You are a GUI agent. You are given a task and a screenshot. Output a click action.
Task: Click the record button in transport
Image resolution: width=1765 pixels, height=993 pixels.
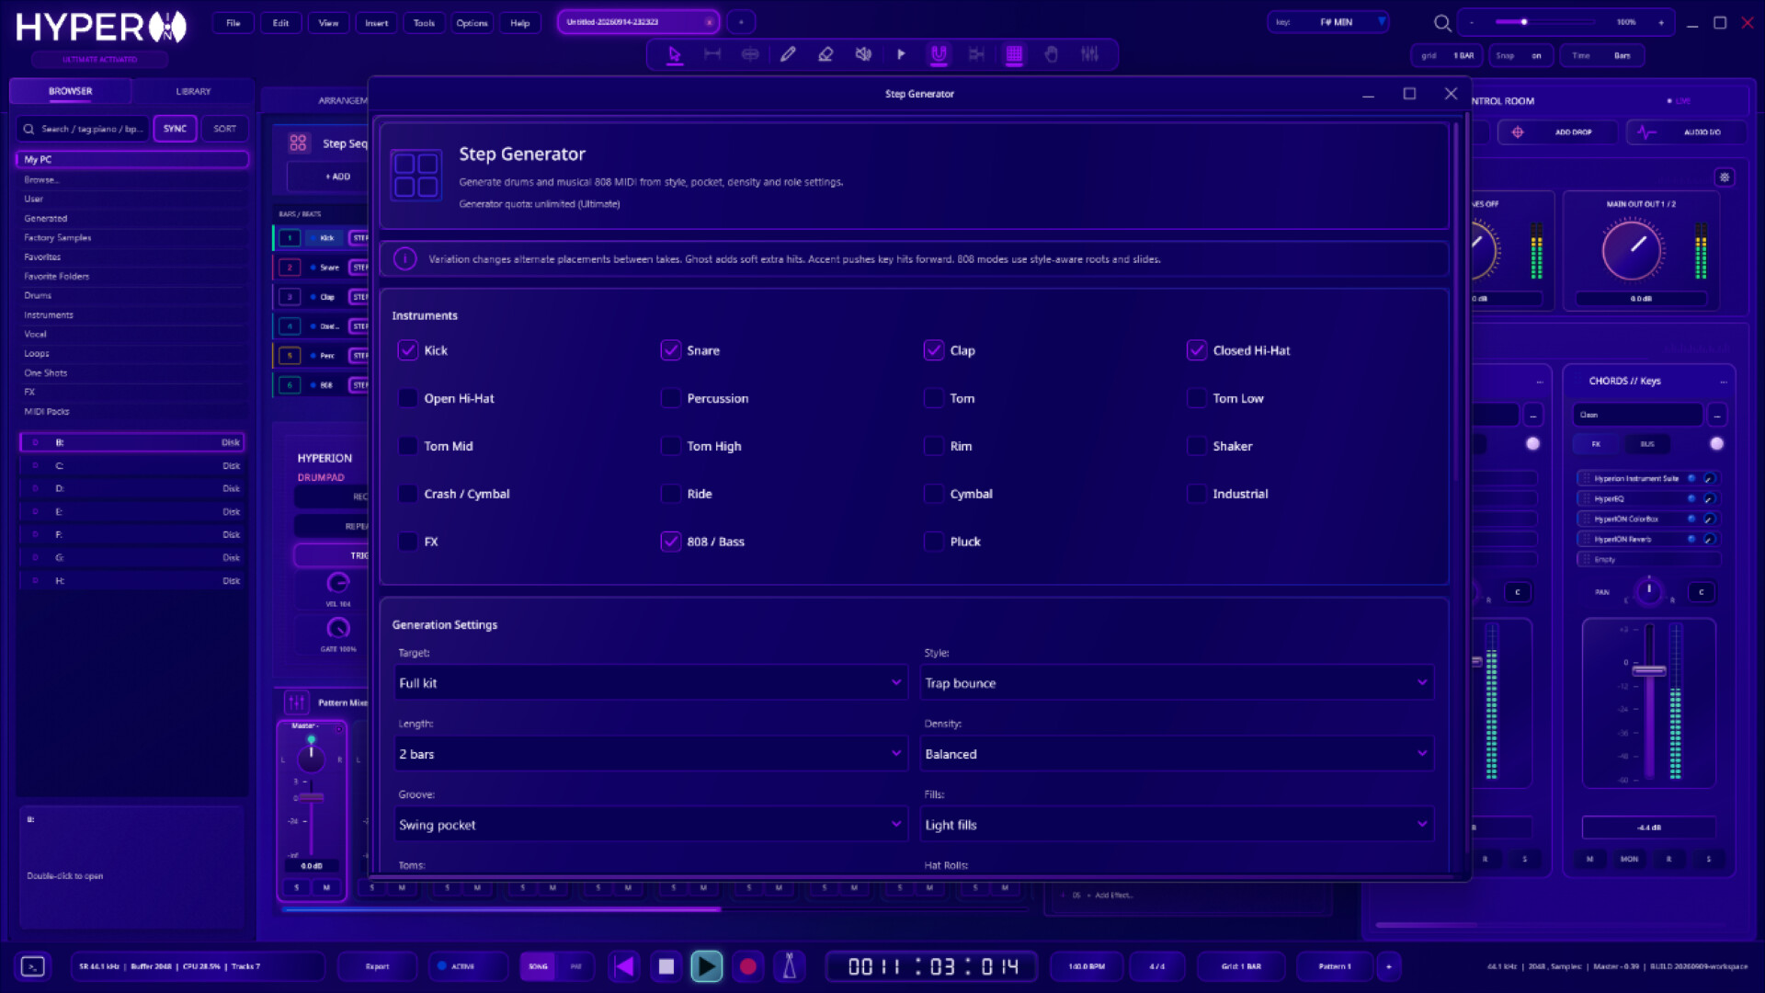(748, 966)
